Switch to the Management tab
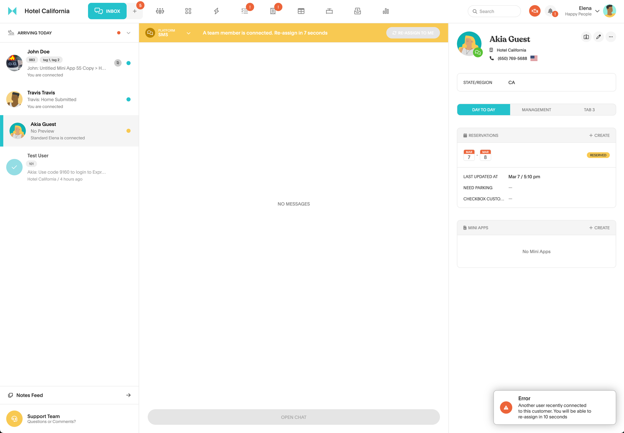Viewport: 624px width, 433px height. tap(536, 109)
